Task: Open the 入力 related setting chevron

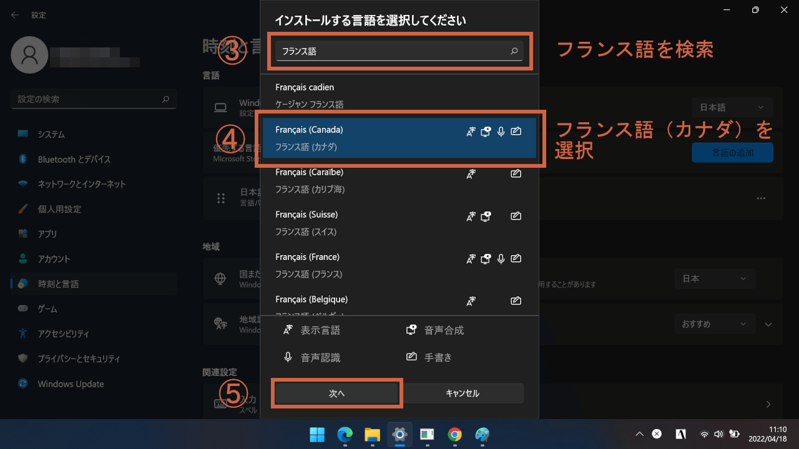Action: [x=768, y=404]
